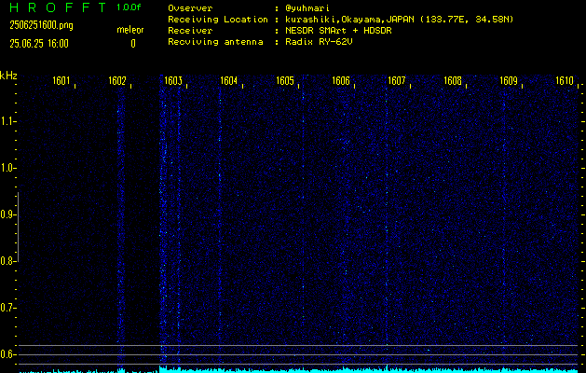This screenshot has width=586, height=373.
Task: Click the filename 2506251600.png
Action: coord(42,26)
